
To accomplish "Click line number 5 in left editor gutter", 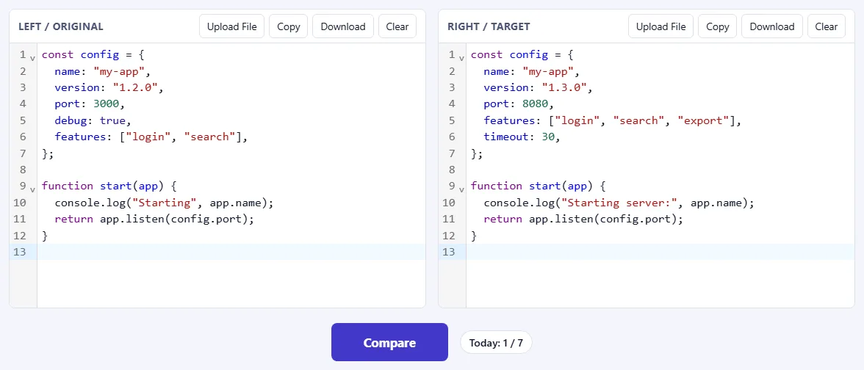I will click(x=22, y=120).
